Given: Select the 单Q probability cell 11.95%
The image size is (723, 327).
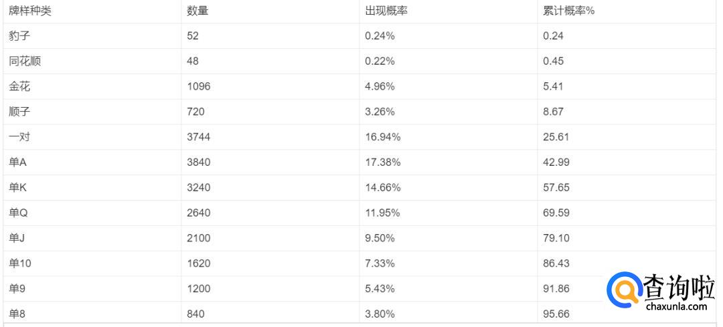Looking at the screenshot, I should tap(382, 213).
